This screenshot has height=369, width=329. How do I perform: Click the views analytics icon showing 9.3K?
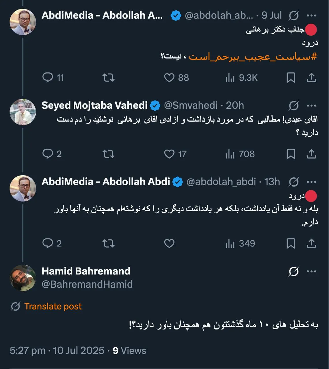tap(230, 77)
